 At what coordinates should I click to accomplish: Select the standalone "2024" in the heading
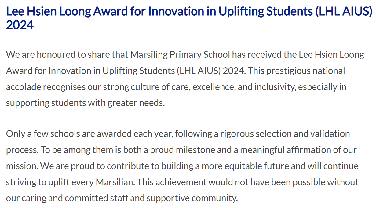(20, 25)
